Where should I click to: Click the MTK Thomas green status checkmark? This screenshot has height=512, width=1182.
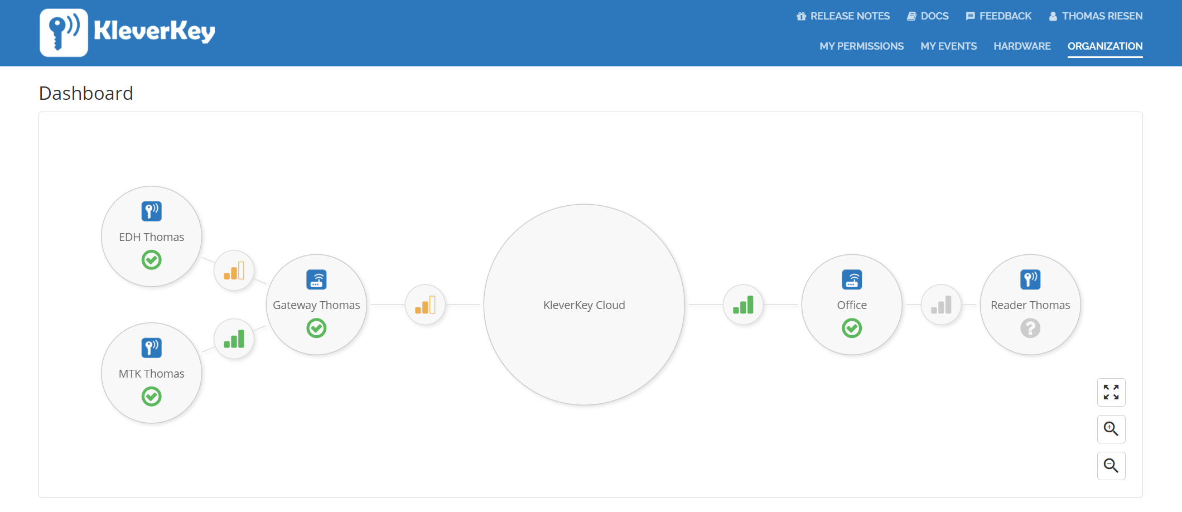coord(151,397)
